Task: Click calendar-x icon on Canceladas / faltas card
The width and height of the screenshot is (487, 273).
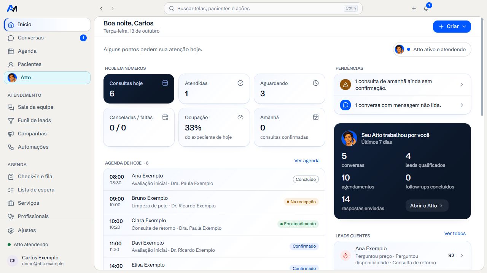Action: tap(165, 117)
